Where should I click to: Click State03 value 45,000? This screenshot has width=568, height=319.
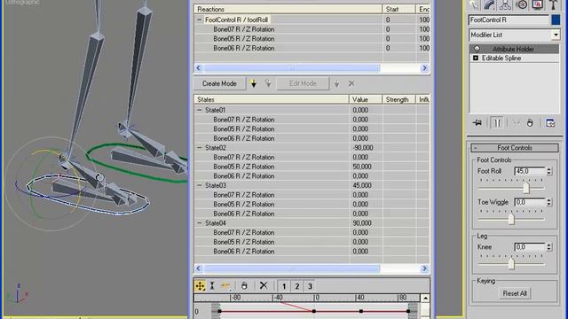(x=362, y=185)
